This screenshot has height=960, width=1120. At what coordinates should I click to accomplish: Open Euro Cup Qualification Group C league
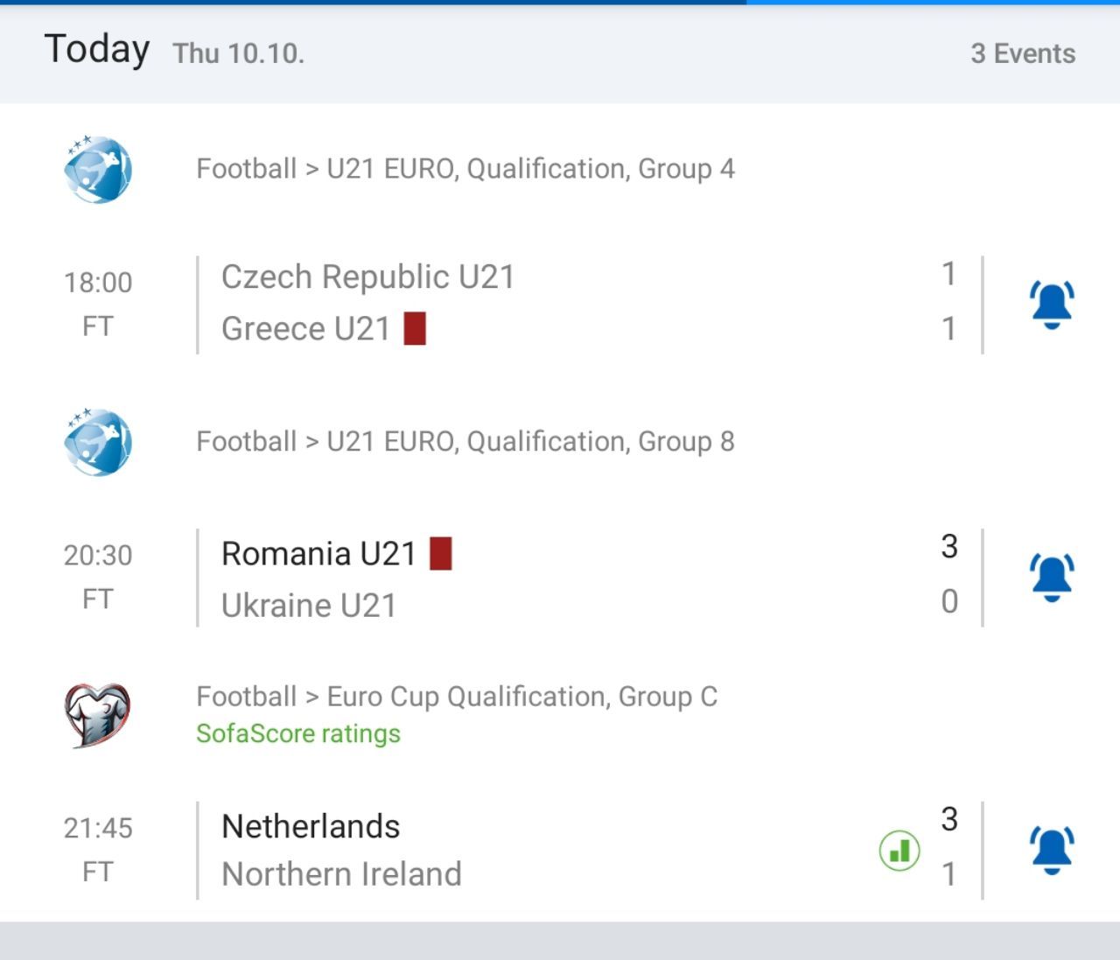[457, 697]
